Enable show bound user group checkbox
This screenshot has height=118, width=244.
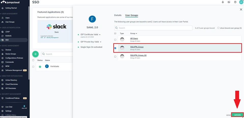point(218,28)
